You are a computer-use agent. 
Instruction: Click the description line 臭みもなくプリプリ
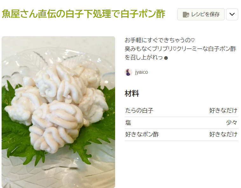click(x=180, y=49)
